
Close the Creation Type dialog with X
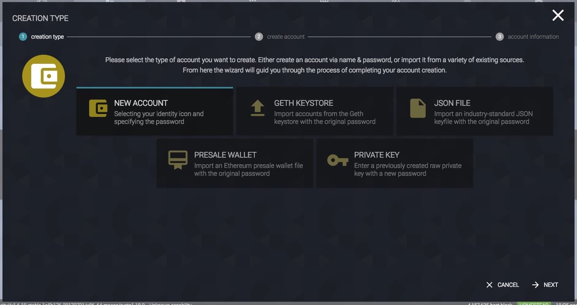[558, 16]
